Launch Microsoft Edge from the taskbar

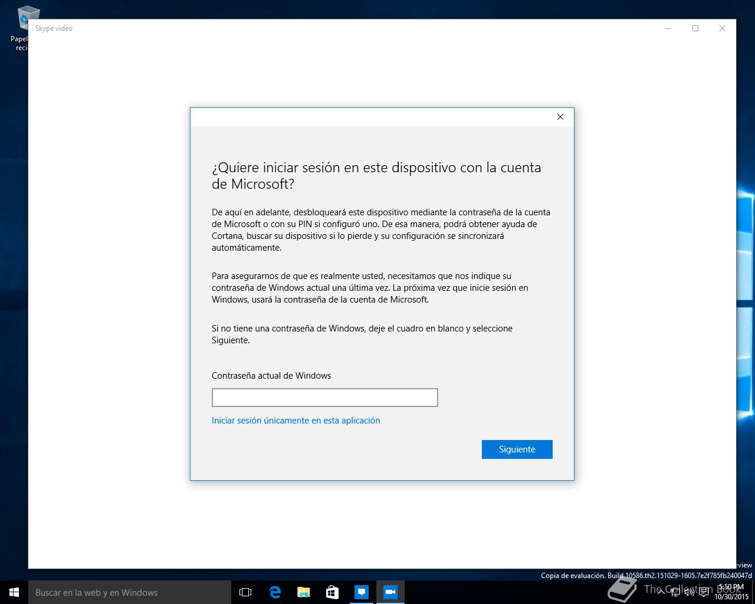(274, 592)
